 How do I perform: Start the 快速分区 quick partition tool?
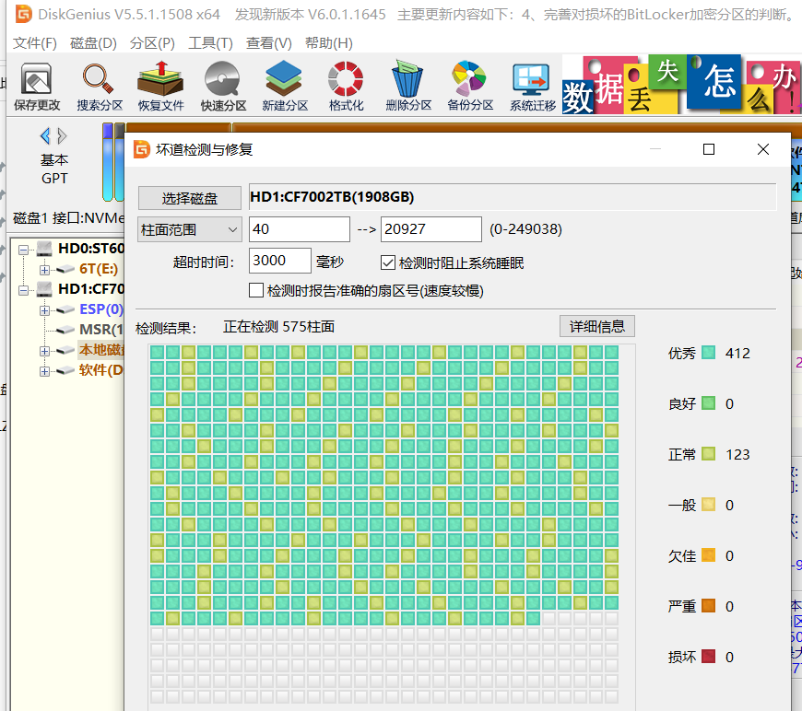tap(223, 87)
